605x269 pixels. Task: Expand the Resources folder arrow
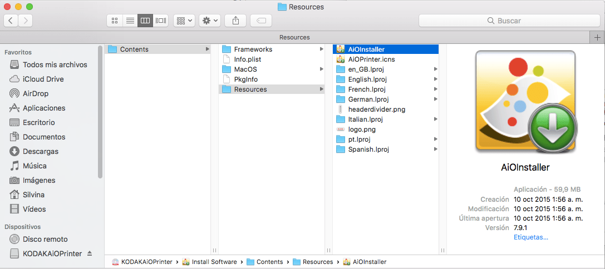coord(321,89)
